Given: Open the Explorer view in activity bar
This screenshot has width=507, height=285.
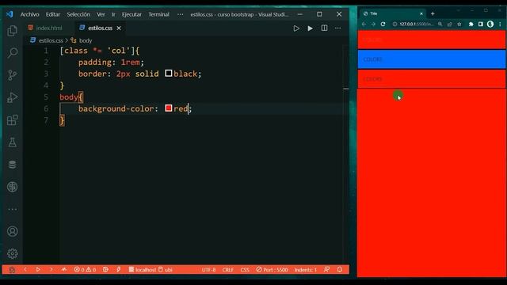Looking at the screenshot, I should (13, 31).
